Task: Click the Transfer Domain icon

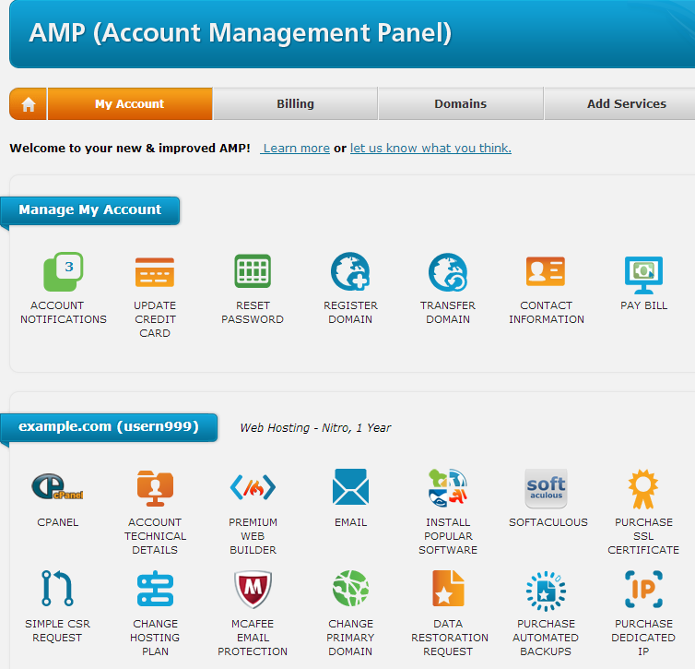Action: tap(448, 272)
